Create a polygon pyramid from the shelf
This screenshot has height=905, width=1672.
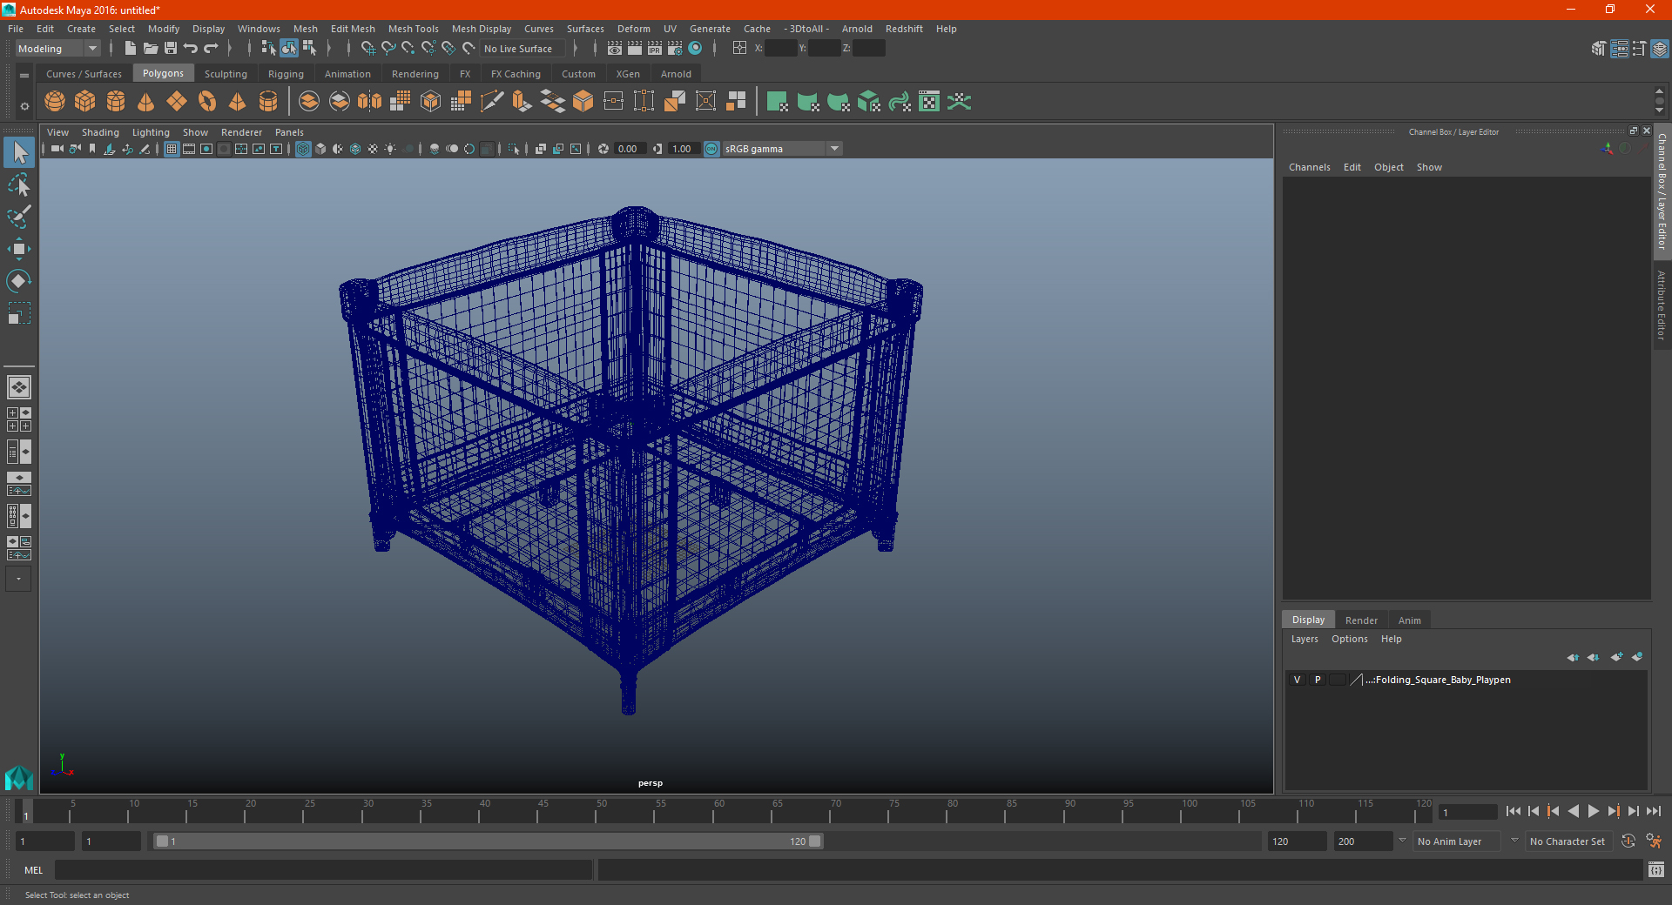[238, 101]
